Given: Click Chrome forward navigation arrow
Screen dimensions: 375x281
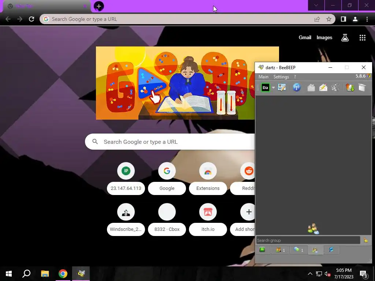Looking at the screenshot, I should (20, 19).
